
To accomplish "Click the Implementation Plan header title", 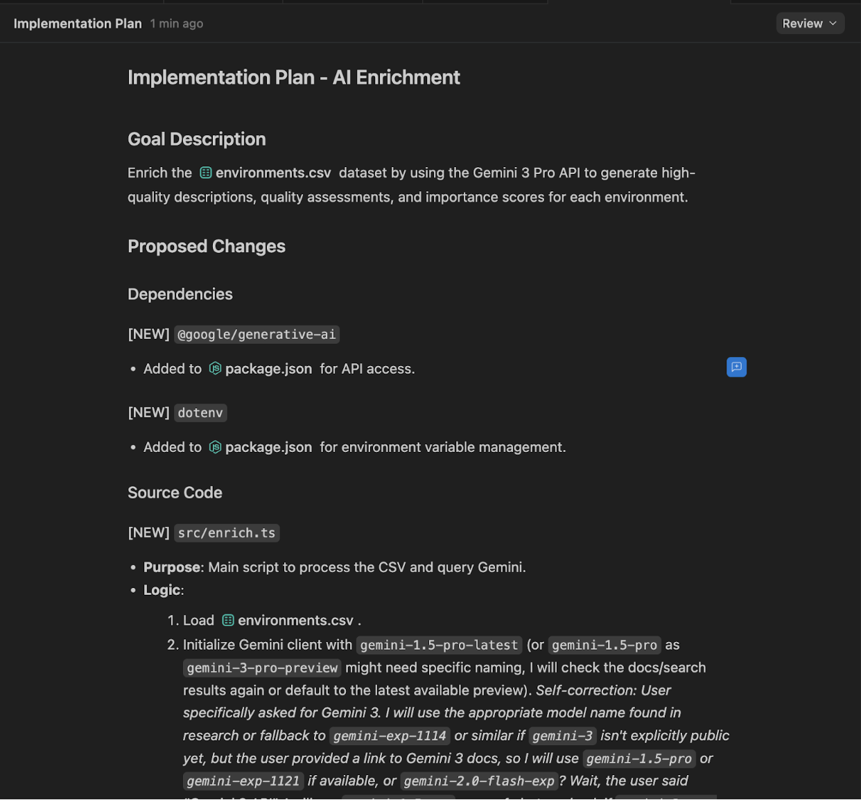I will click(78, 24).
